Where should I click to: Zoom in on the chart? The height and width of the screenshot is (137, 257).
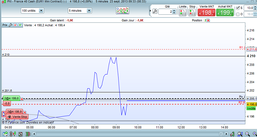(255, 134)
